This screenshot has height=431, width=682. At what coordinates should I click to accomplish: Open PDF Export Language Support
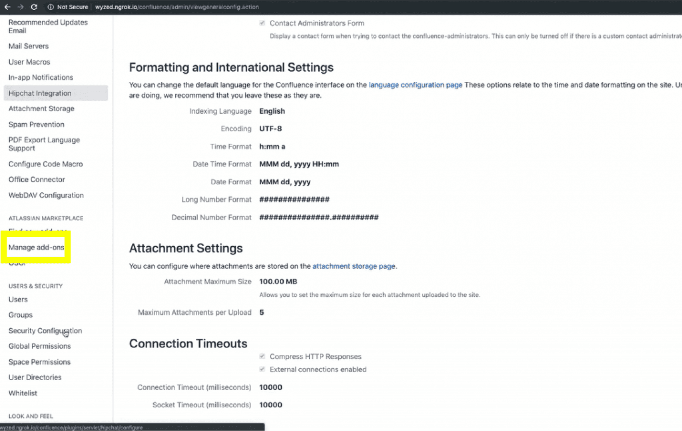[44, 144]
